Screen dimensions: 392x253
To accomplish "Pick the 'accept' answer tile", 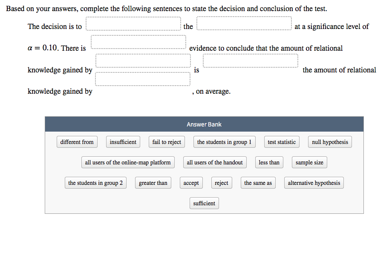I will click(x=191, y=183).
